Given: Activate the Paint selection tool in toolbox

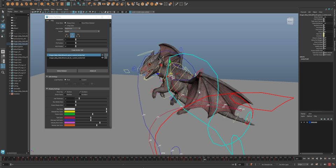Looking at the screenshot, I should point(3,21).
